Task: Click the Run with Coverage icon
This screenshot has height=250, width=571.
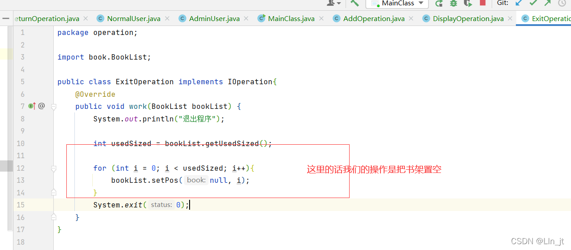Action: (468, 3)
